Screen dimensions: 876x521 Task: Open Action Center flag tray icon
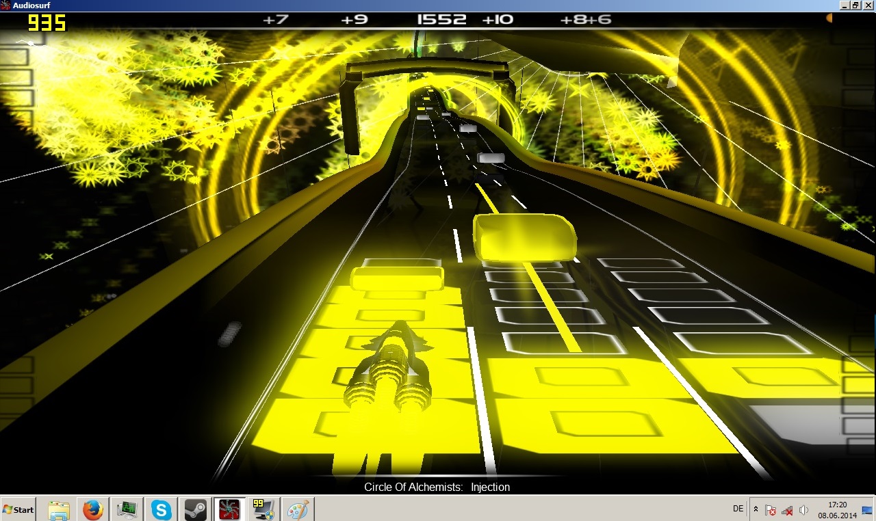[771, 510]
